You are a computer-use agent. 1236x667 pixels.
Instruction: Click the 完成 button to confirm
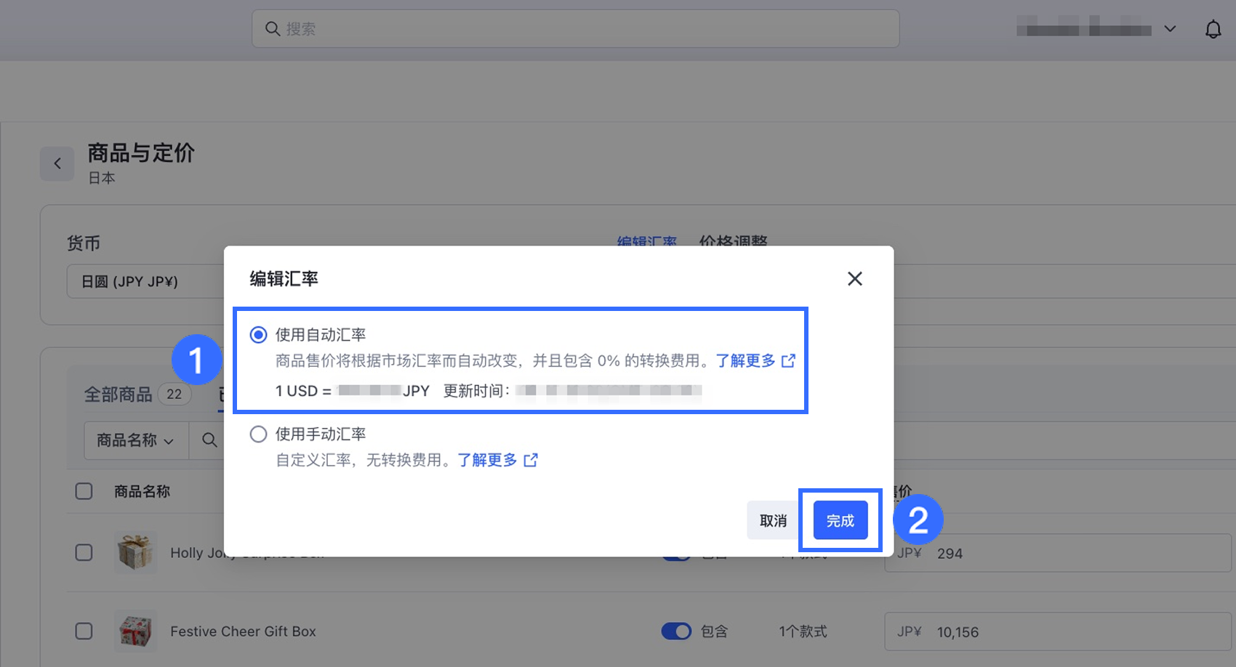(x=840, y=520)
